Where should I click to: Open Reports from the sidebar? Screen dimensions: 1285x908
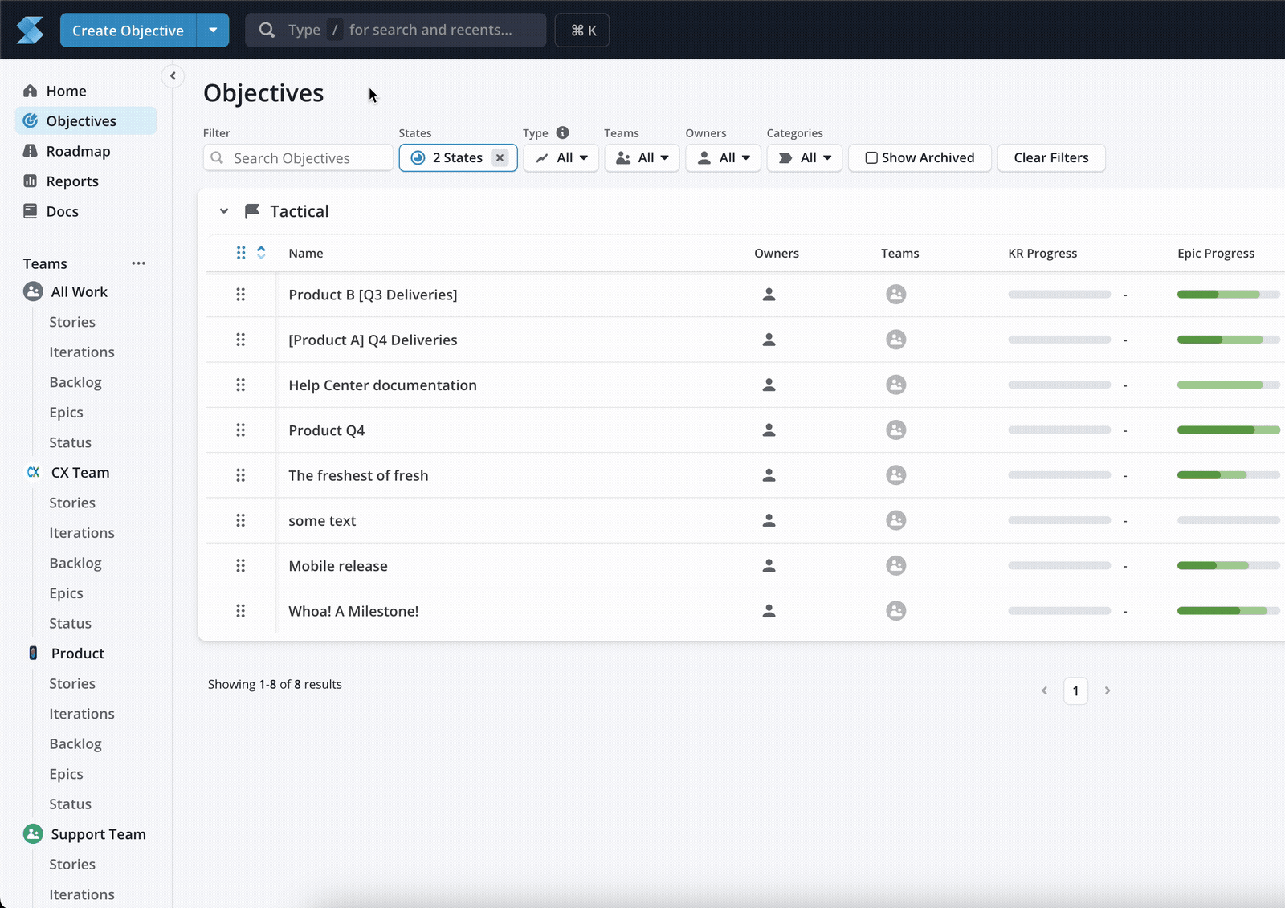coord(72,181)
